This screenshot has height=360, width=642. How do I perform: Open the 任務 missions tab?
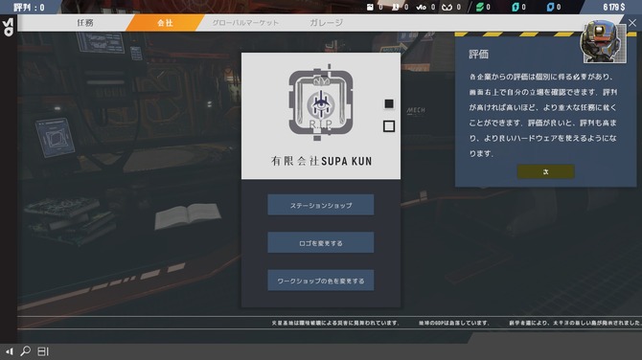pos(85,23)
